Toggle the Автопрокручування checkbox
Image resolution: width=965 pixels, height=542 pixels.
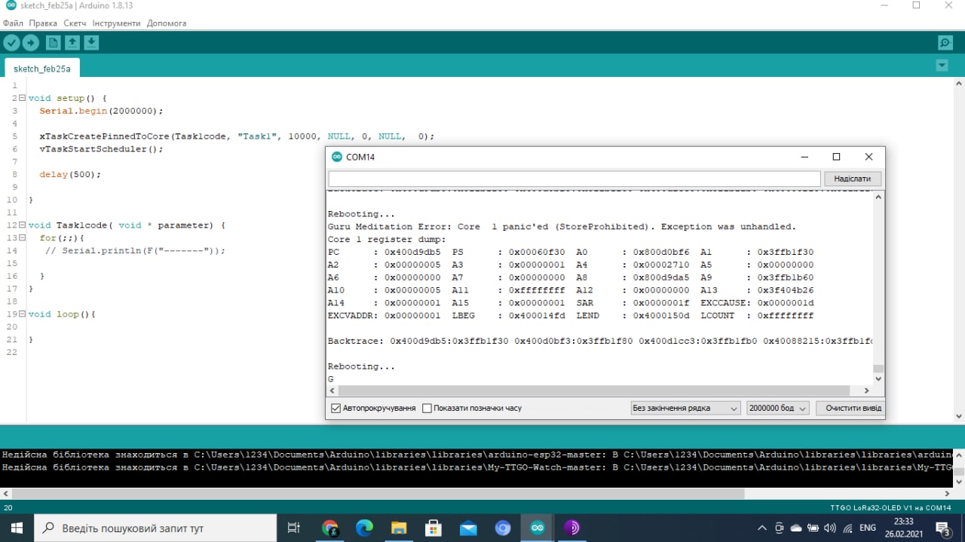click(336, 408)
